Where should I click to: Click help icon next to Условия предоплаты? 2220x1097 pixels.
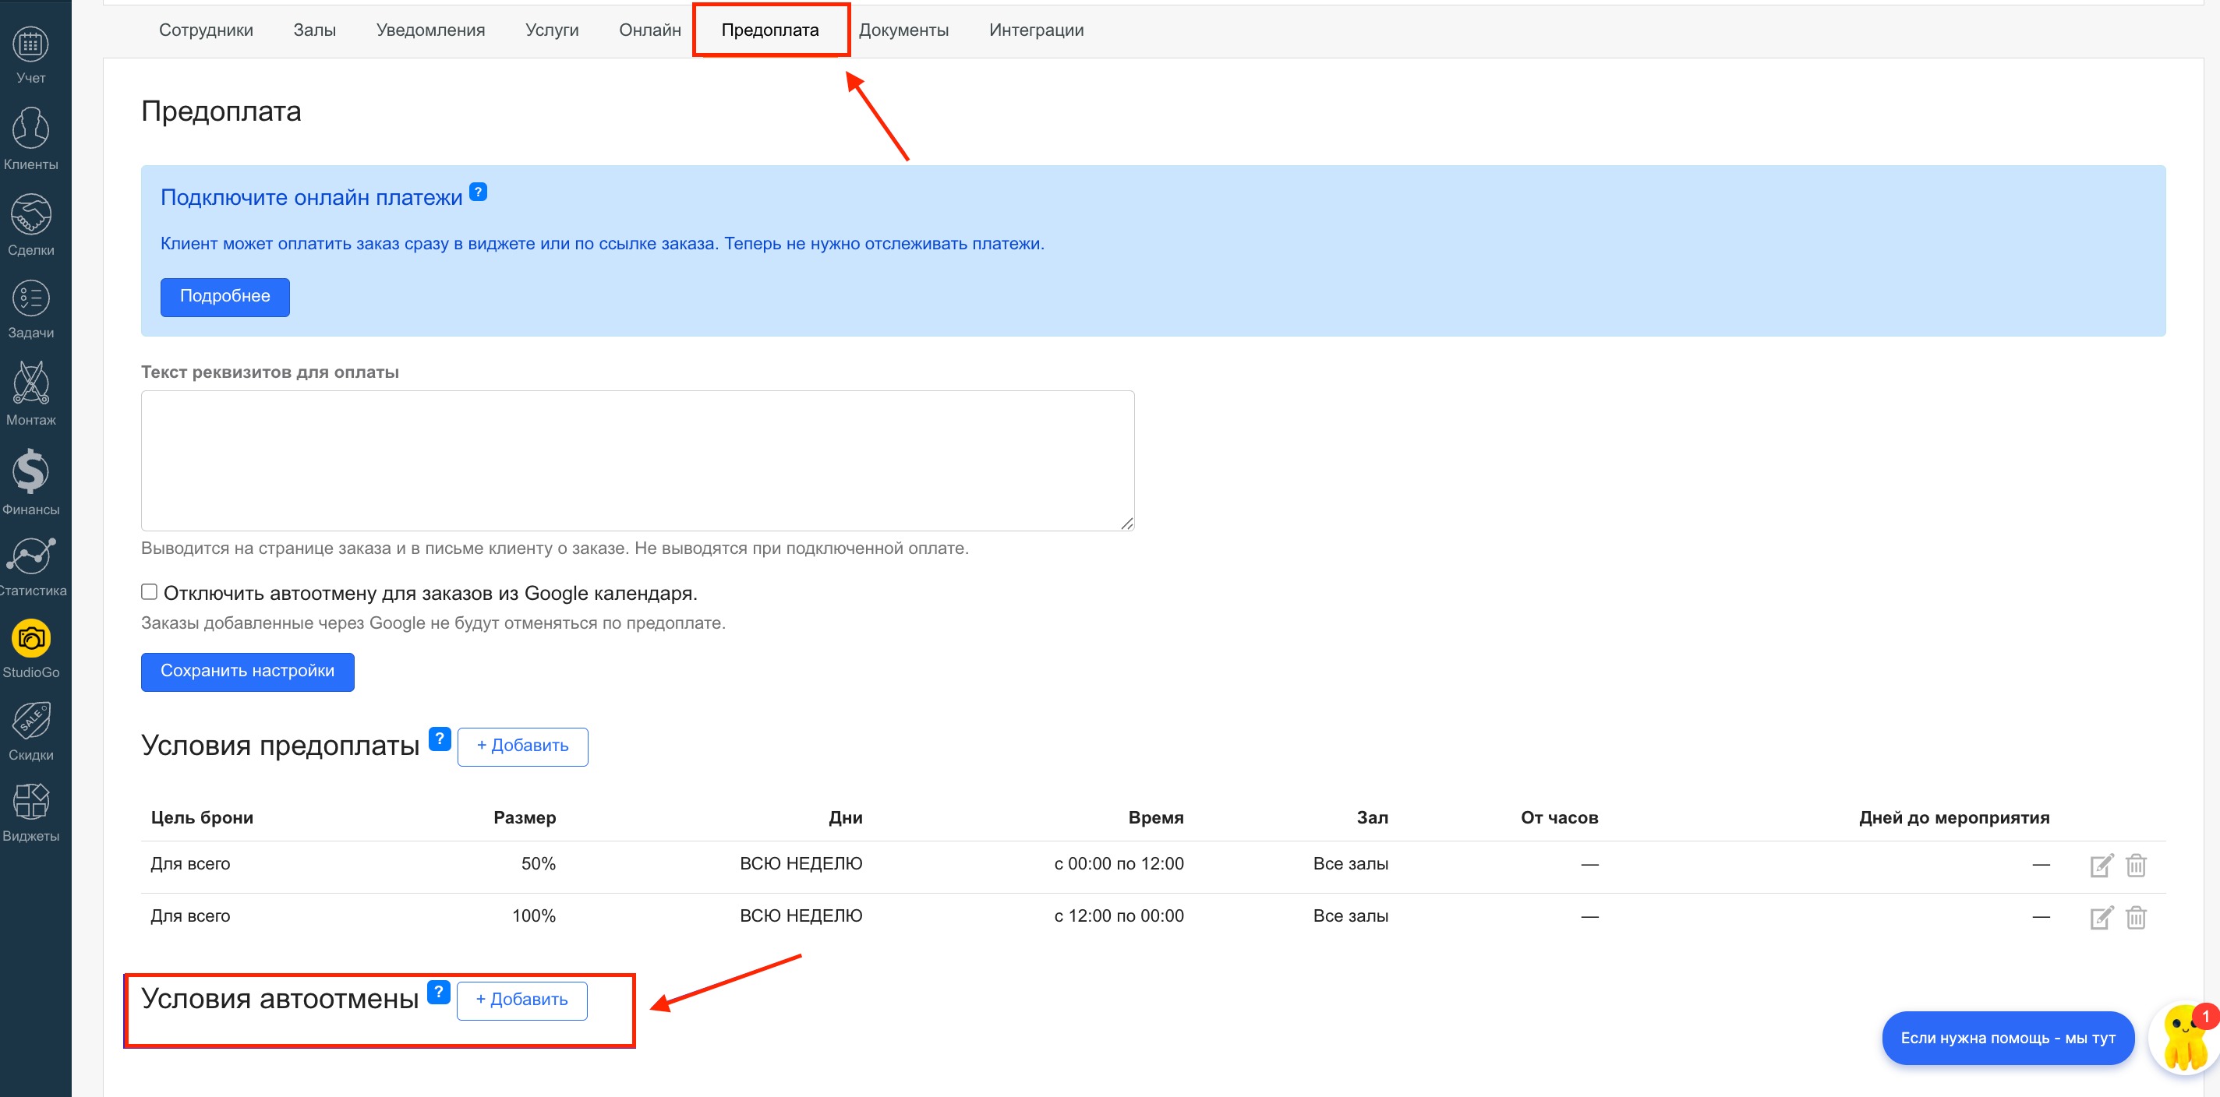(x=440, y=739)
